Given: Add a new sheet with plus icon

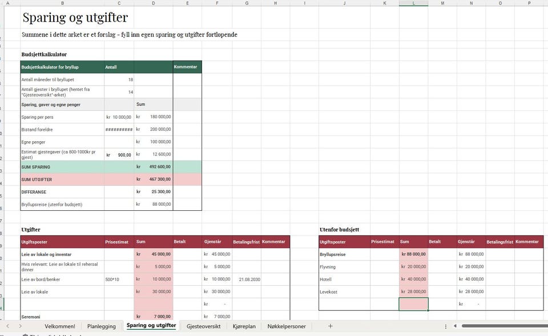Looking at the screenshot, I should [331, 326].
